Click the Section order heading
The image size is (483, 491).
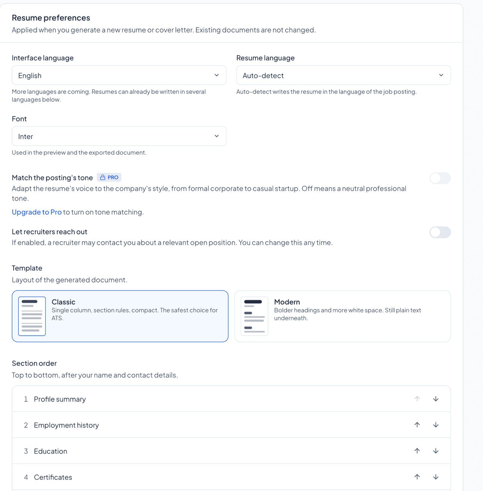click(34, 363)
